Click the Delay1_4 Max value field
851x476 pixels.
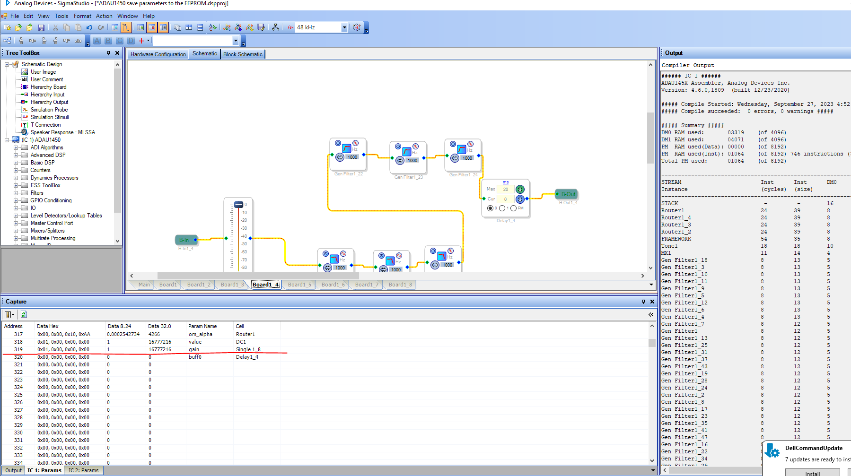tap(505, 189)
